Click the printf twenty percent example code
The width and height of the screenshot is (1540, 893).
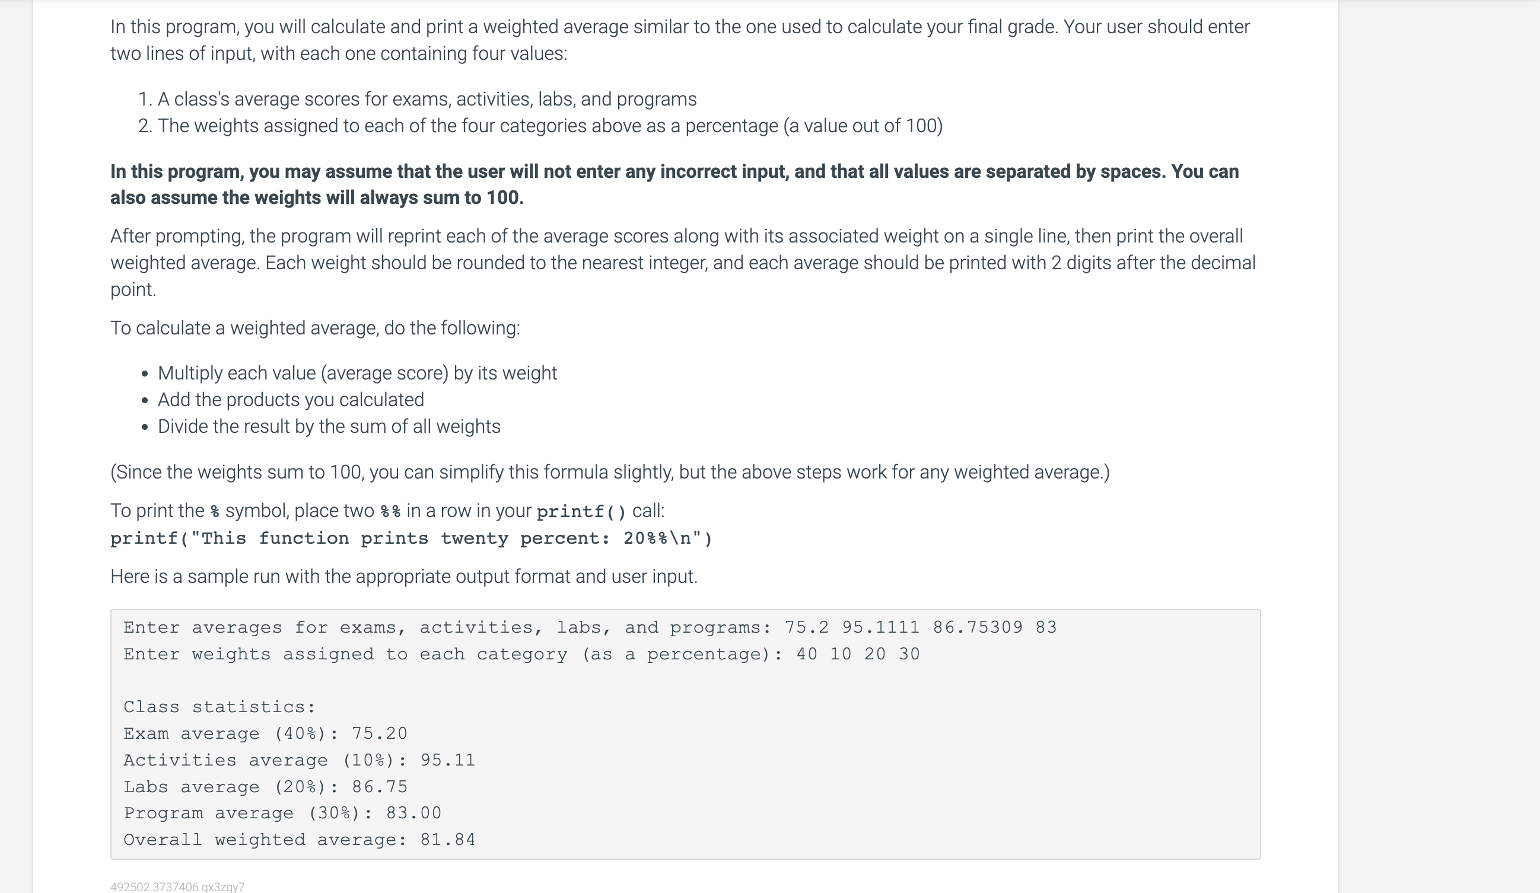[411, 538]
